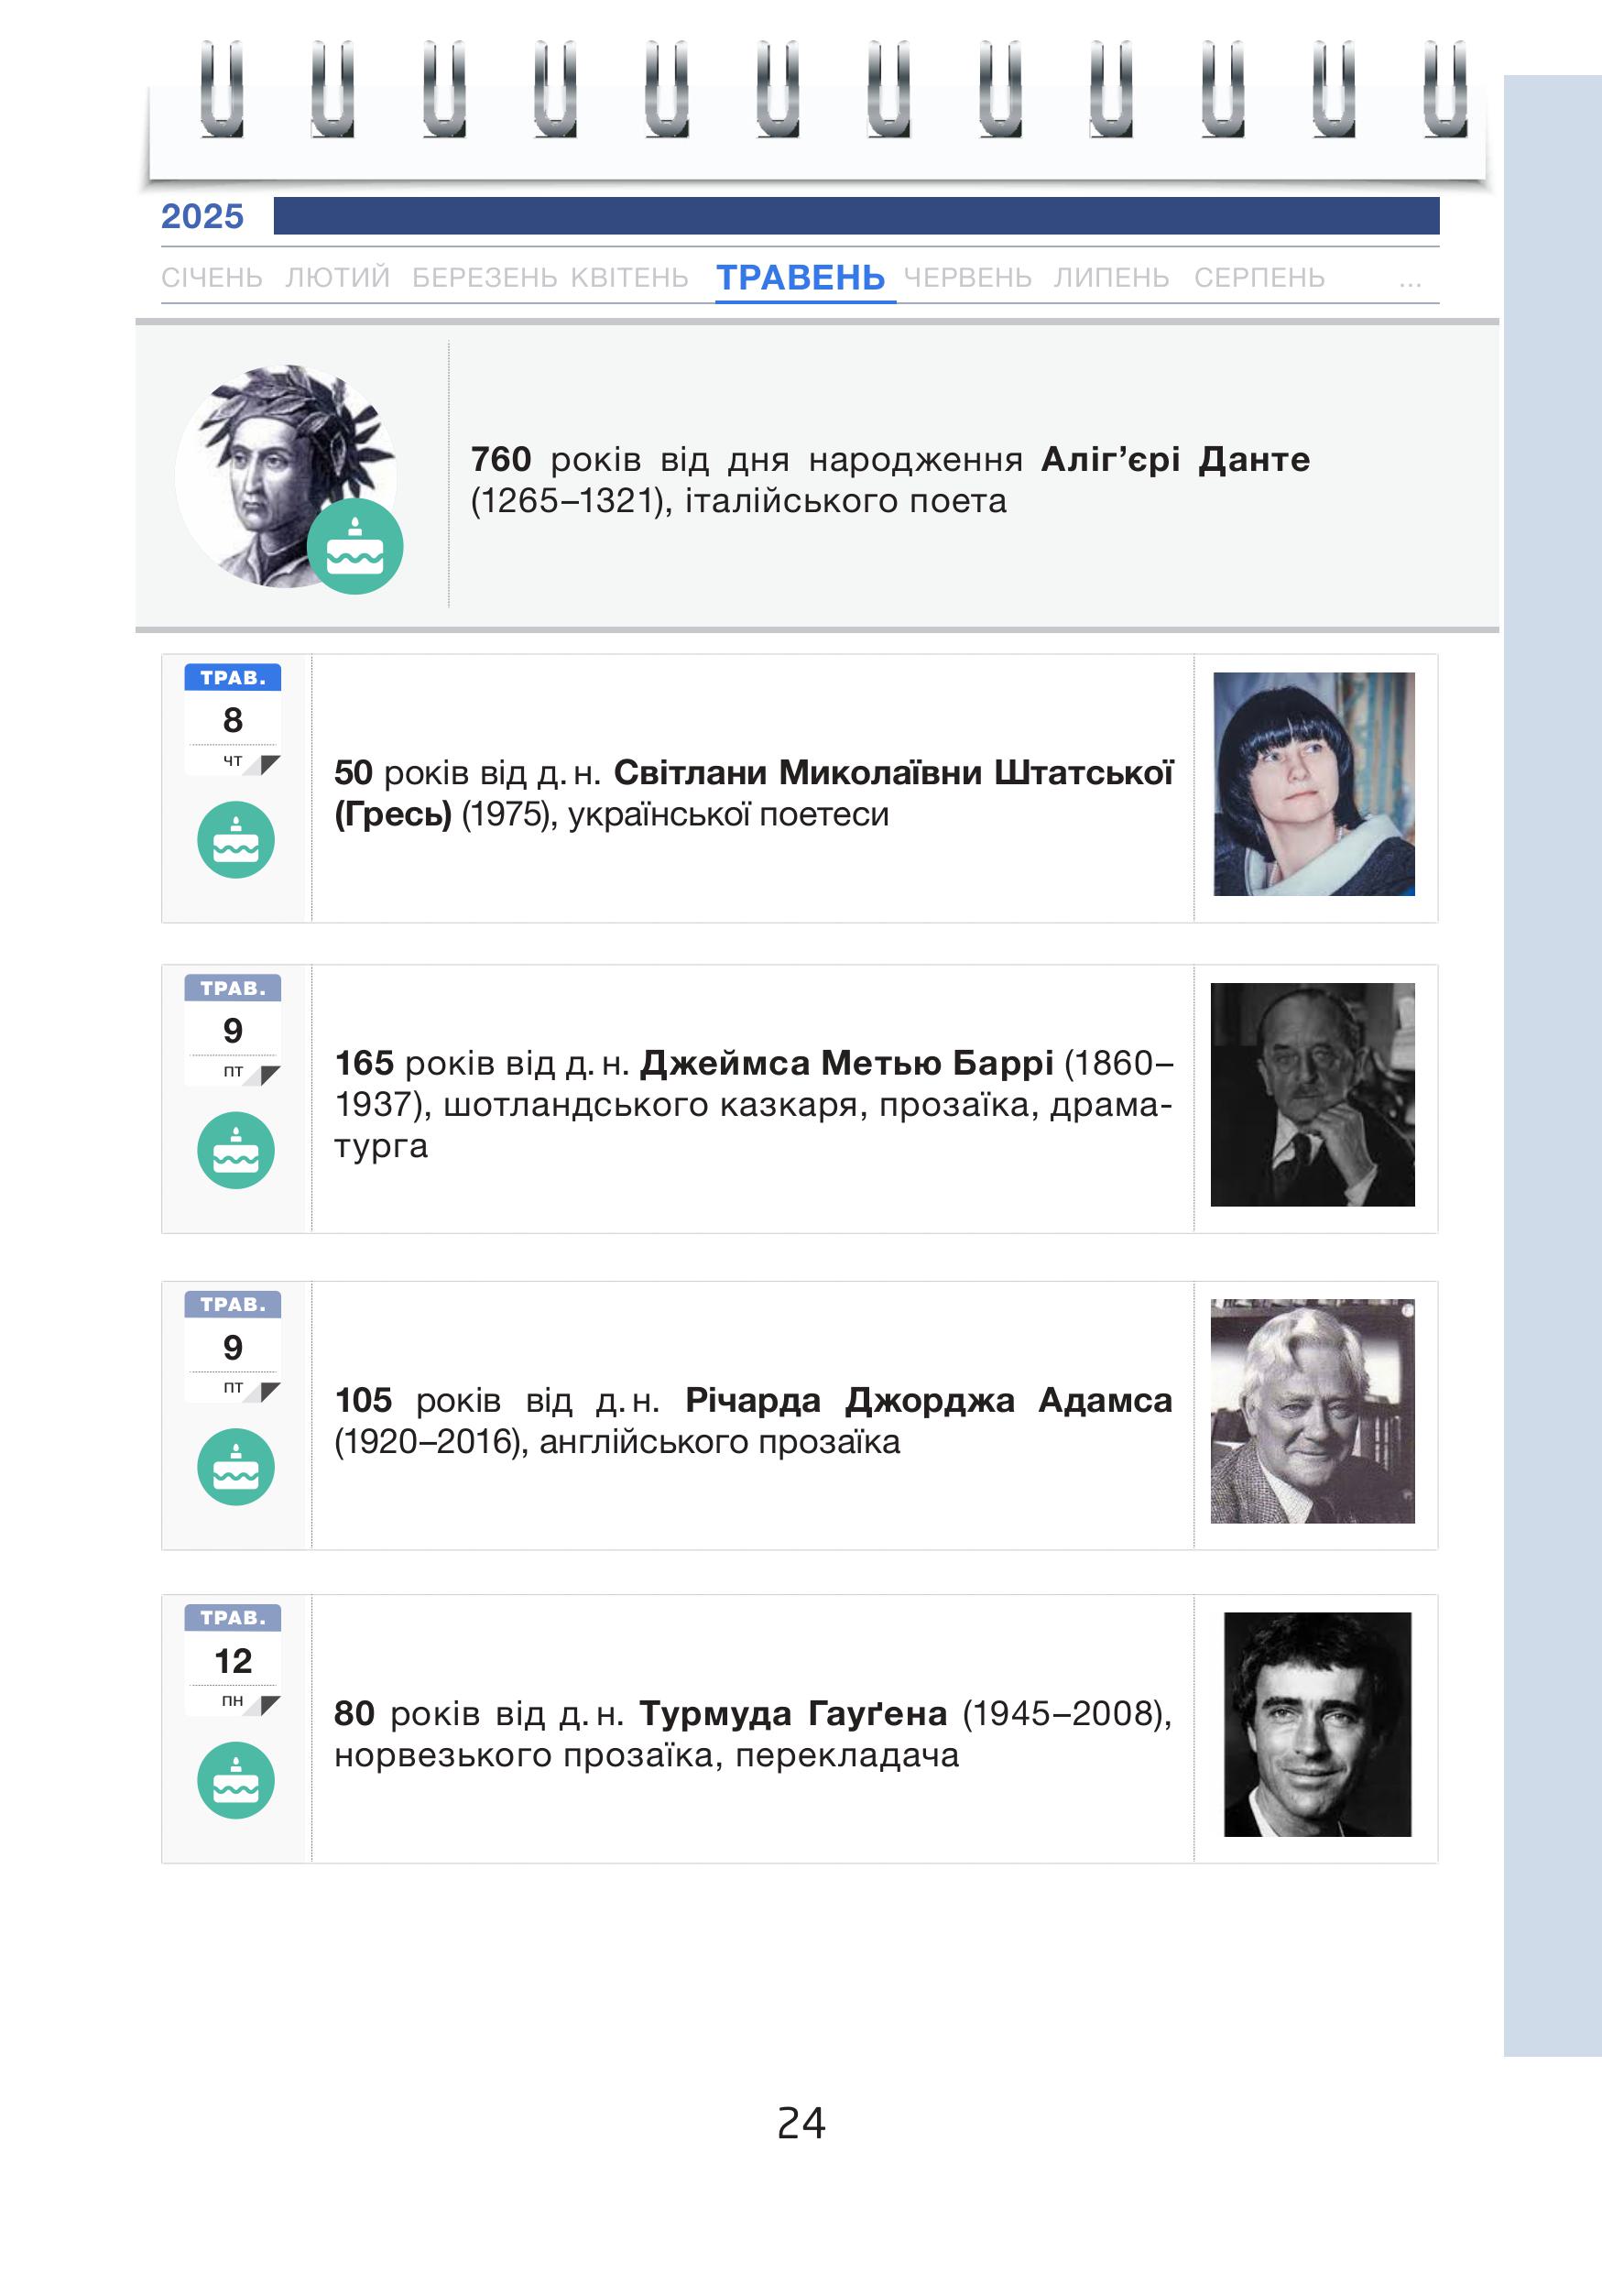The image size is (1602, 2273).
Task: Click the cake icon under May 8
Action: click(x=235, y=839)
